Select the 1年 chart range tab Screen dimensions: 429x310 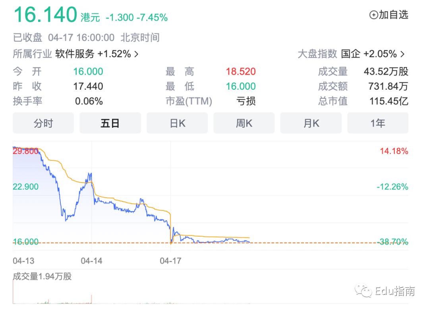[378, 123]
